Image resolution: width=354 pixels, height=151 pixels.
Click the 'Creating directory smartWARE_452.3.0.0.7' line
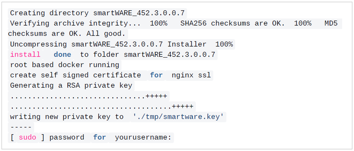point(97,13)
